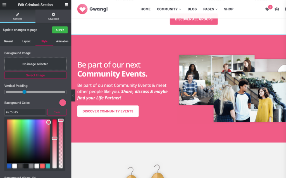
Task: Click the groups people icon in header
Action: 277,9
